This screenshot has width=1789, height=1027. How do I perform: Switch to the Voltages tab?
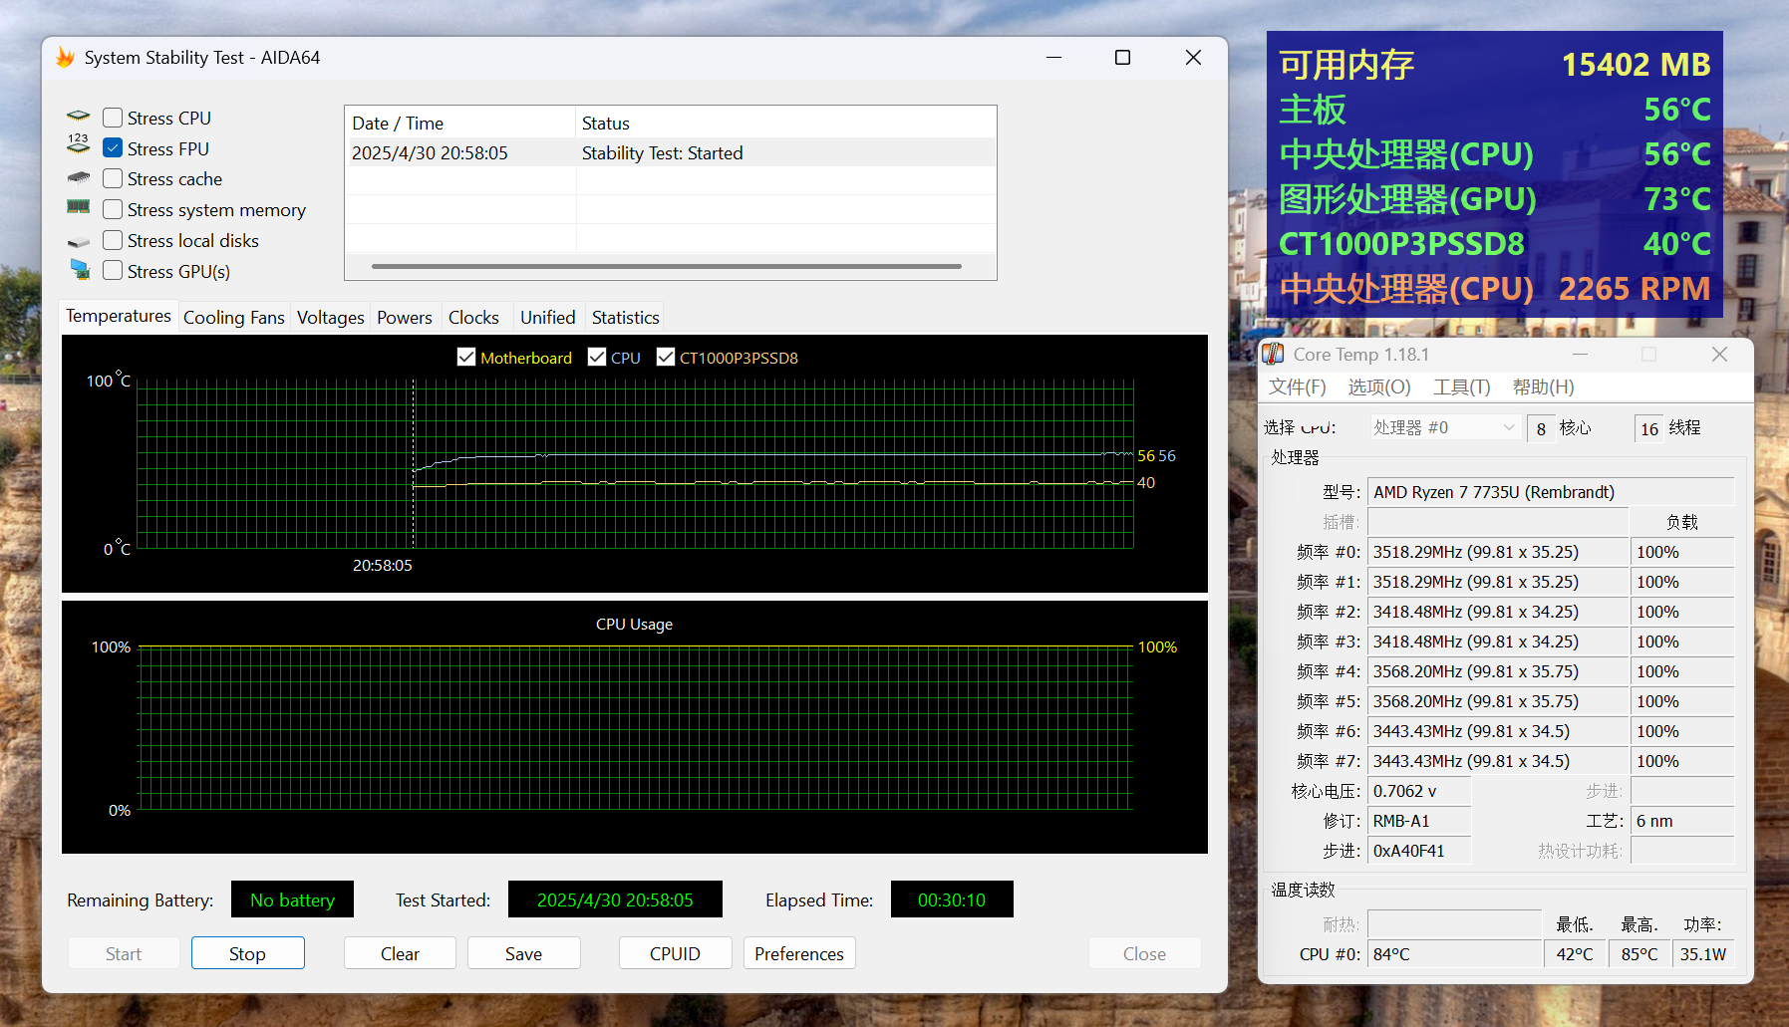coord(330,318)
